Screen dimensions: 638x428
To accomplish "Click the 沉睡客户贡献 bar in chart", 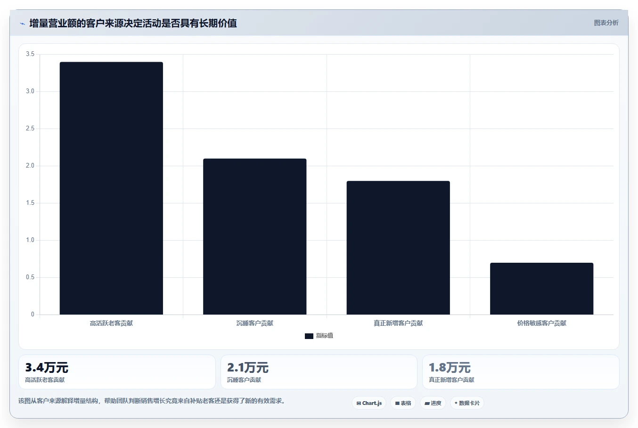I will (255, 236).
